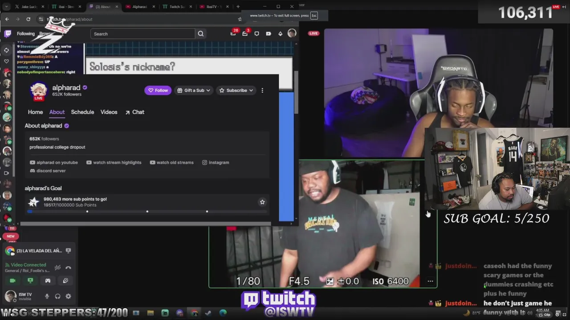Click the browser reload button
The width and height of the screenshot is (570, 320).
tap(28, 19)
